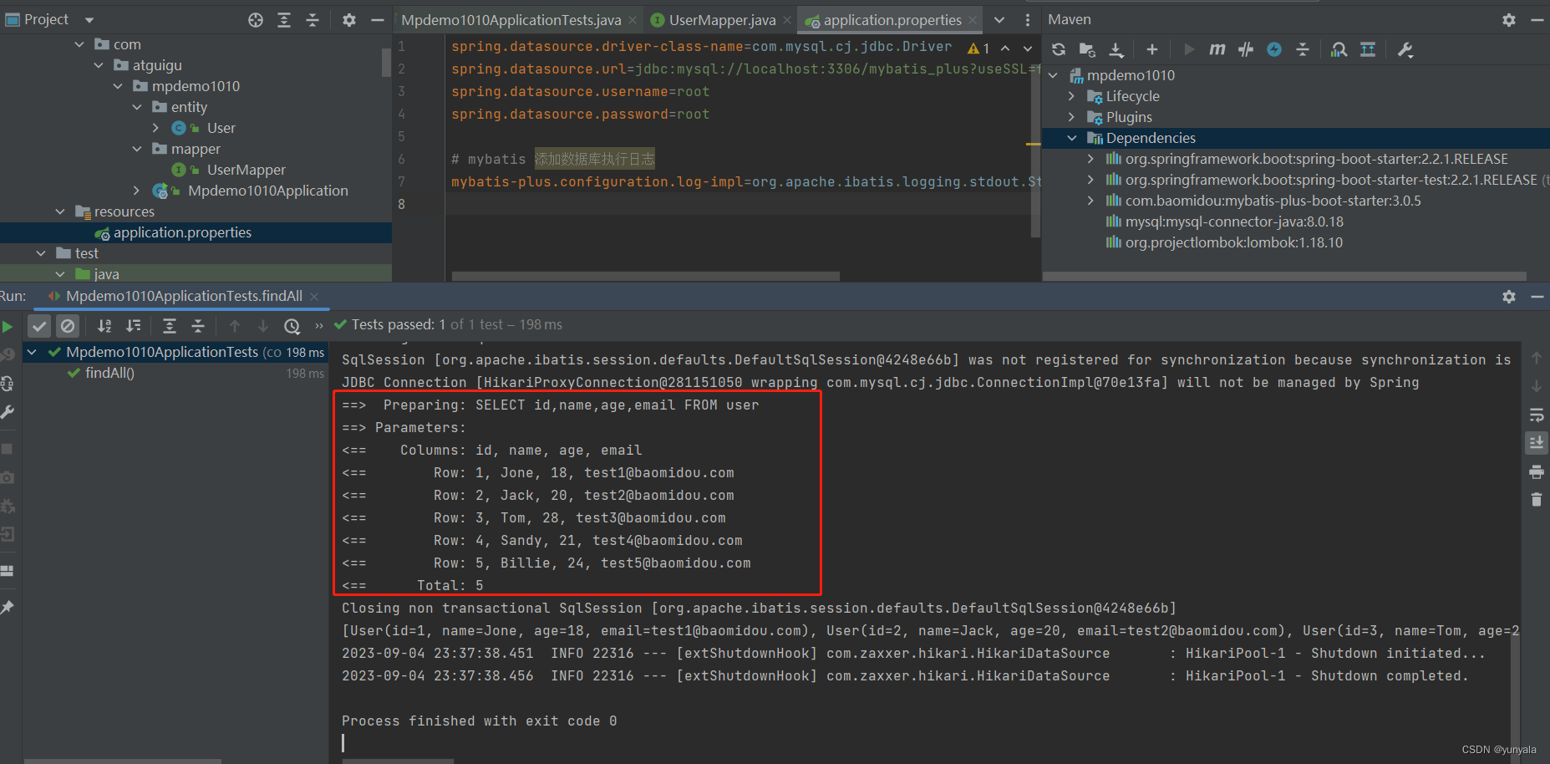Expand all in Project panel
Image resolution: width=1550 pixels, height=764 pixels.
[284, 20]
